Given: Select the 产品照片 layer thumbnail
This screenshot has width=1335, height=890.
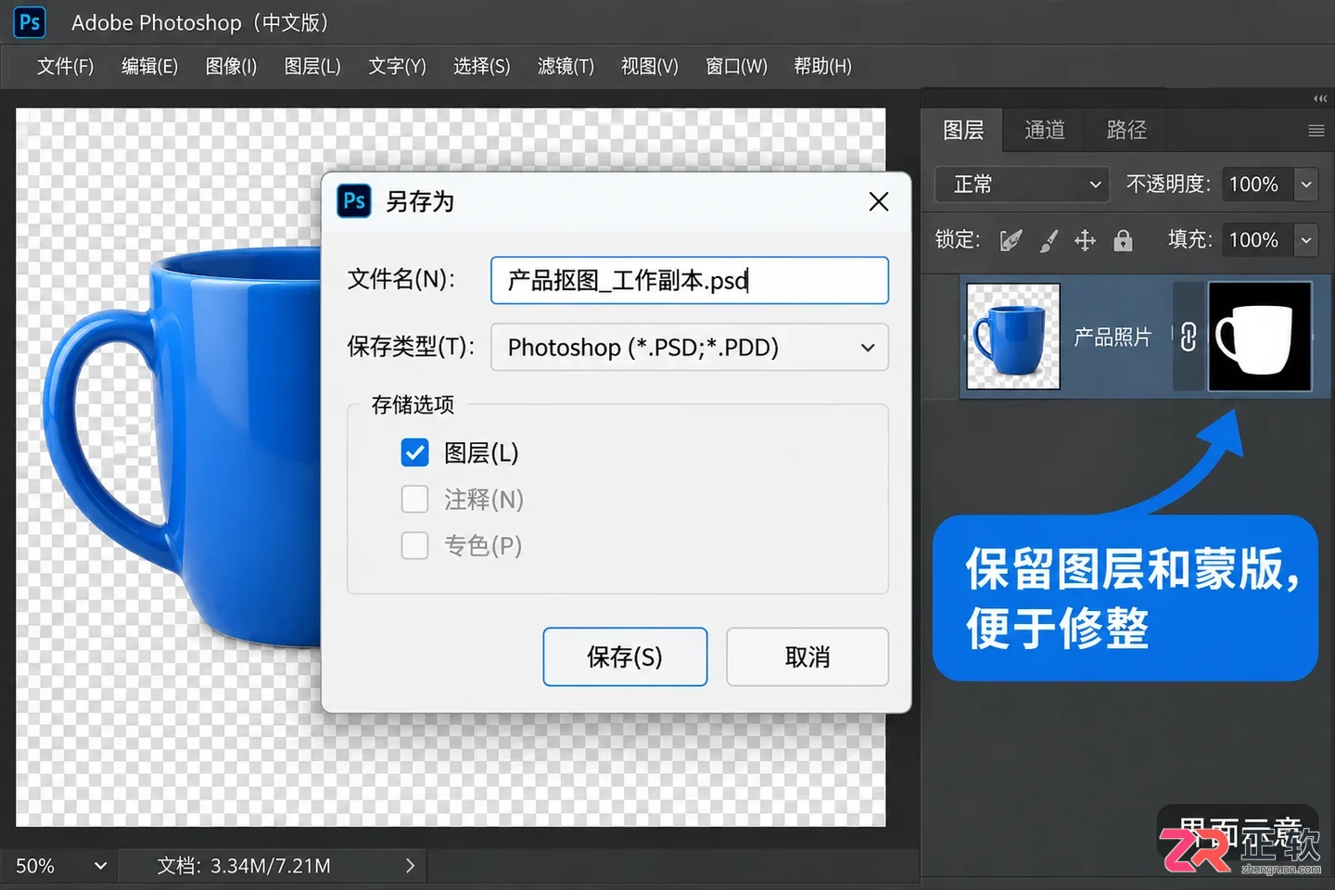Looking at the screenshot, I should [x=1013, y=336].
